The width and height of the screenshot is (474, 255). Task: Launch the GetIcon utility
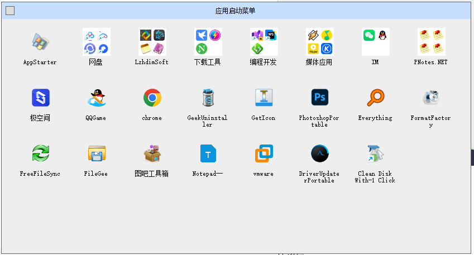click(264, 98)
